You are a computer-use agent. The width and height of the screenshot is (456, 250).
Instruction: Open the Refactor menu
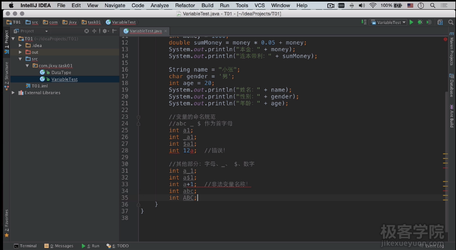click(x=185, y=5)
